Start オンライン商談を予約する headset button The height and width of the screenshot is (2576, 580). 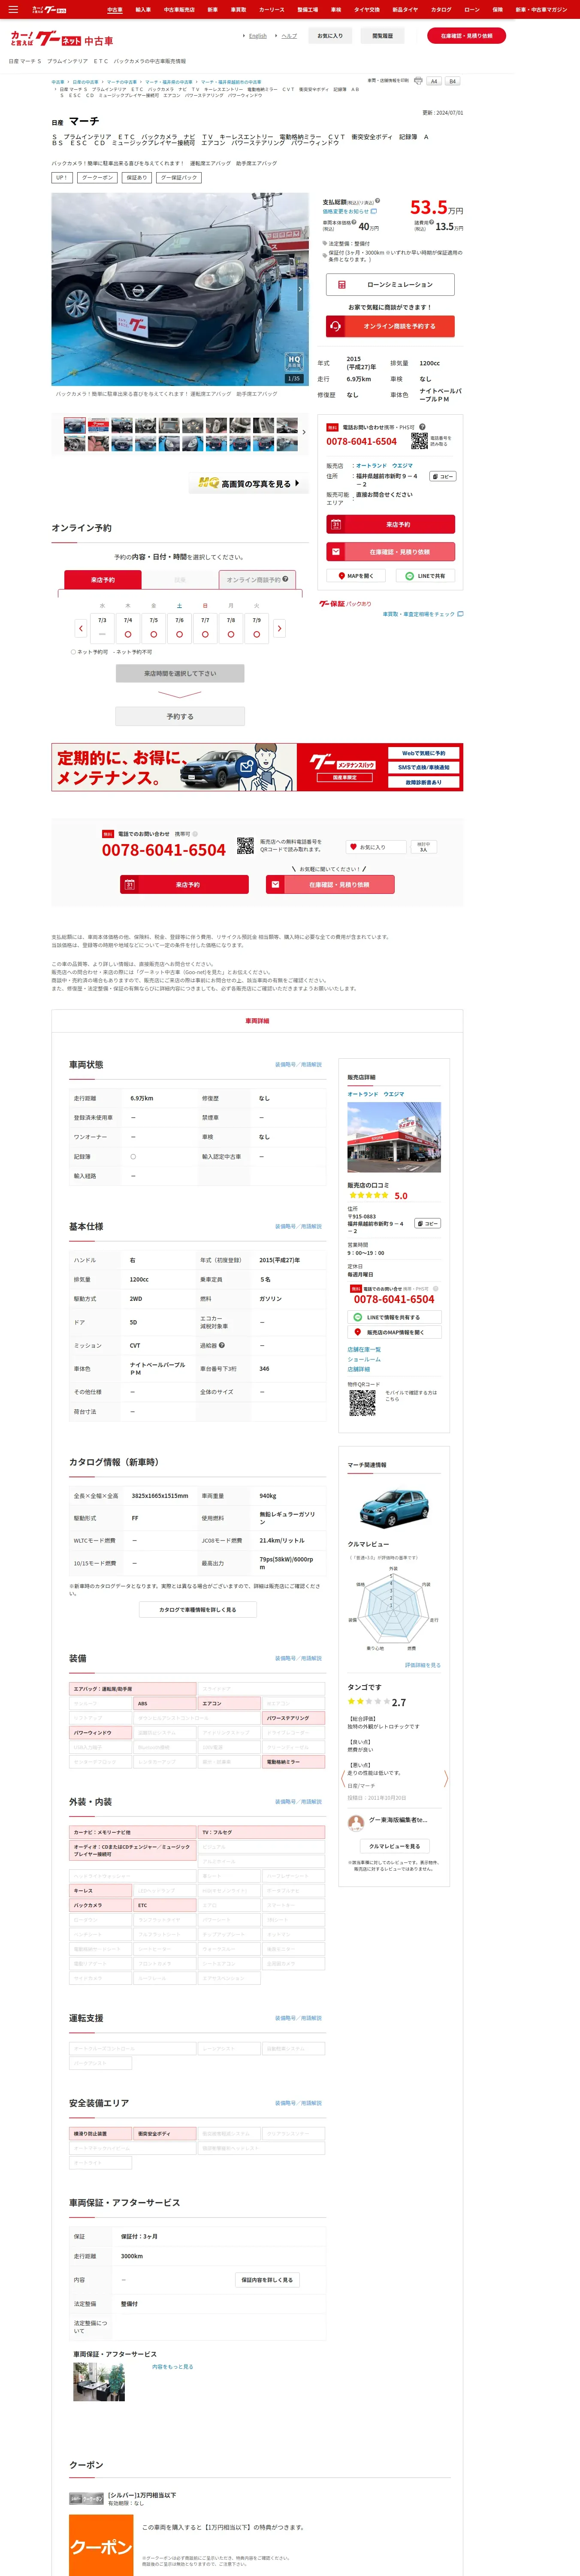point(390,326)
